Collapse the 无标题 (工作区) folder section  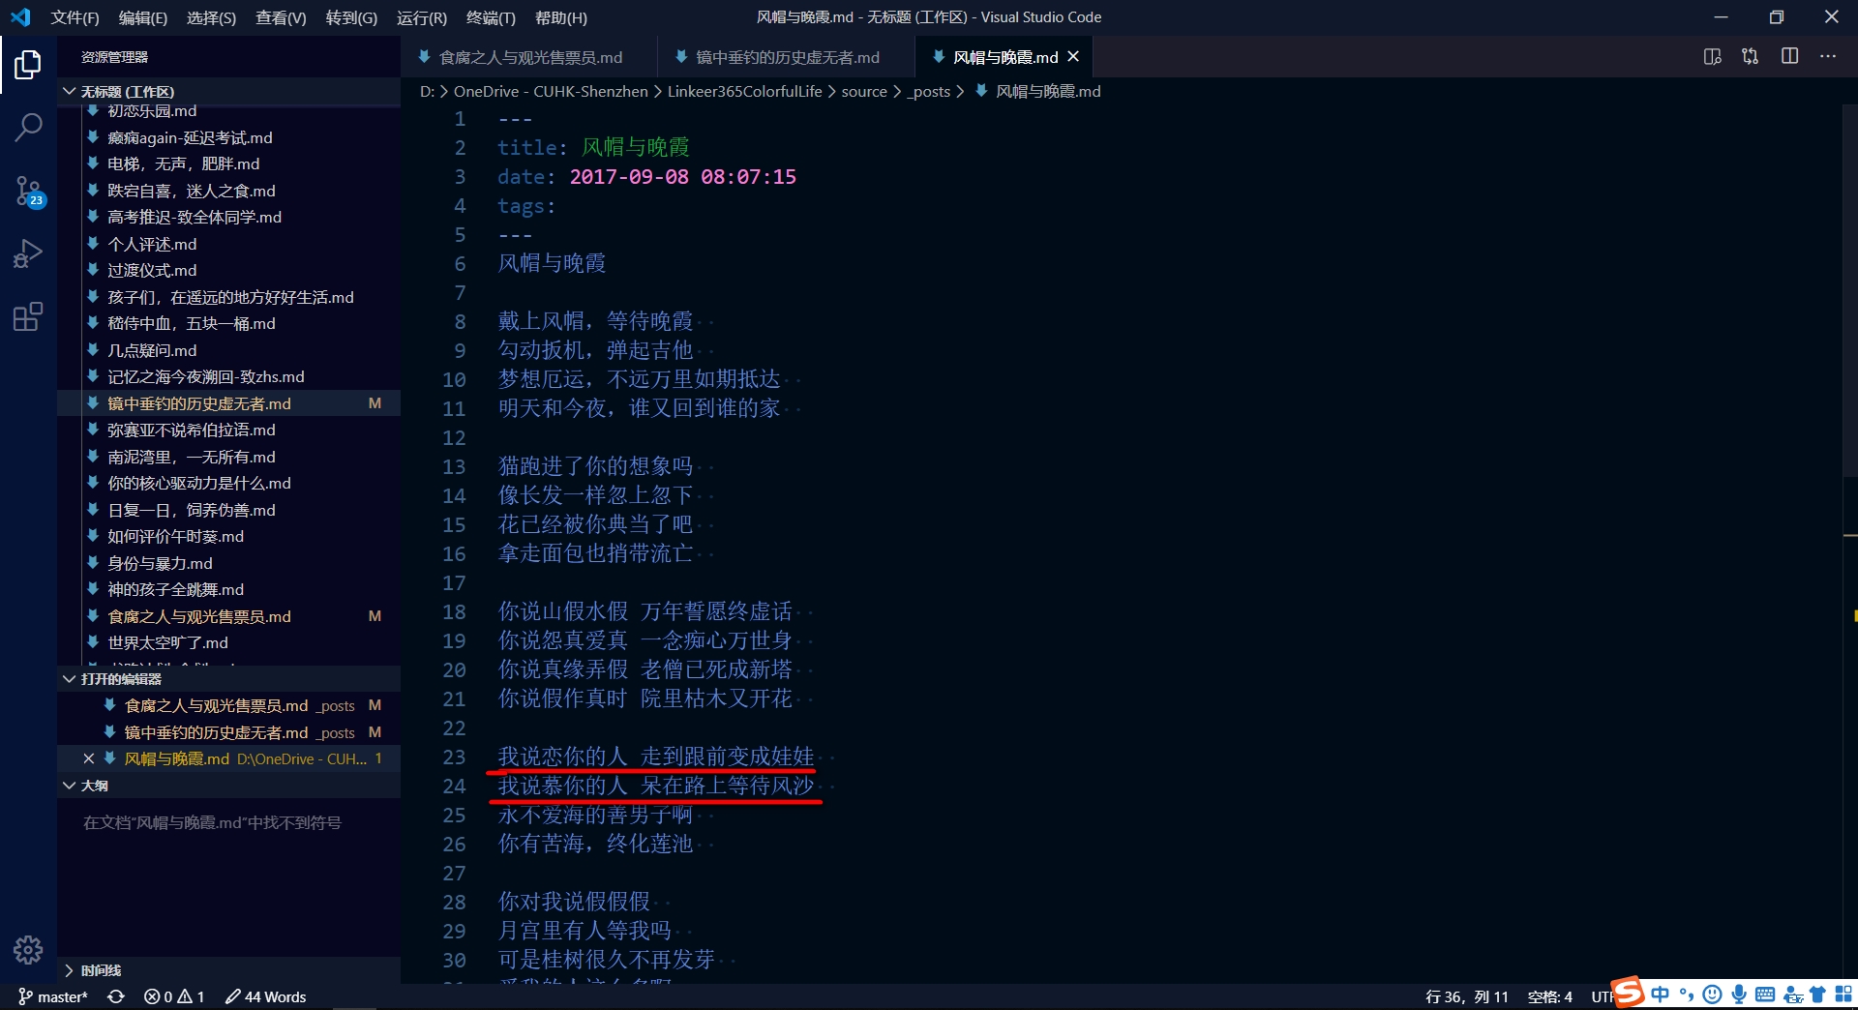(69, 91)
